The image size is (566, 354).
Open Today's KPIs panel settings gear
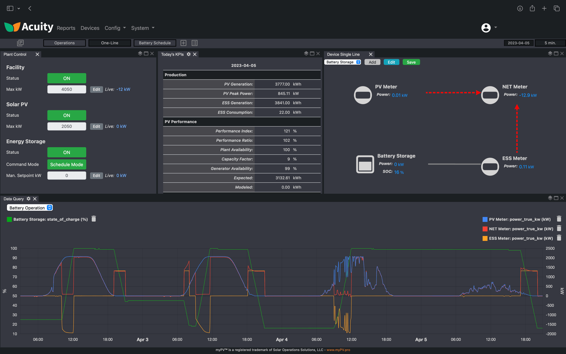(188, 54)
